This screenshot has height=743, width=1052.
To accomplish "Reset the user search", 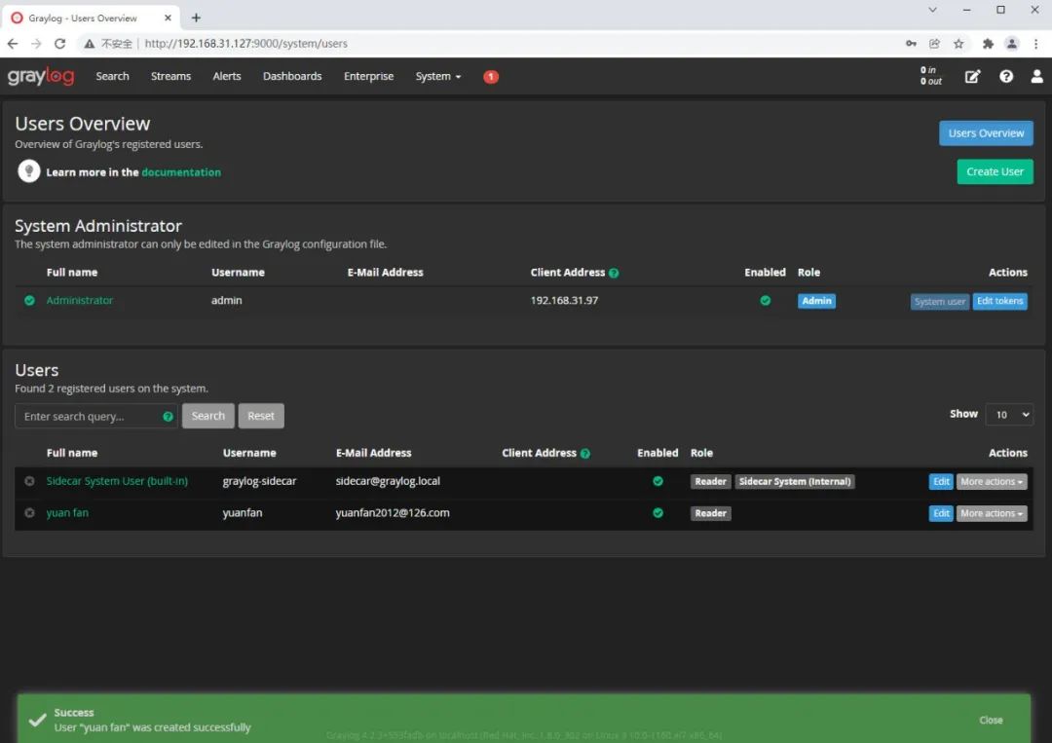I will [x=261, y=416].
